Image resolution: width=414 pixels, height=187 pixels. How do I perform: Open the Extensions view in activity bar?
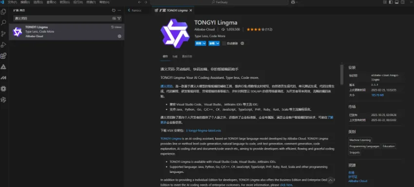(x=3, y=56)
